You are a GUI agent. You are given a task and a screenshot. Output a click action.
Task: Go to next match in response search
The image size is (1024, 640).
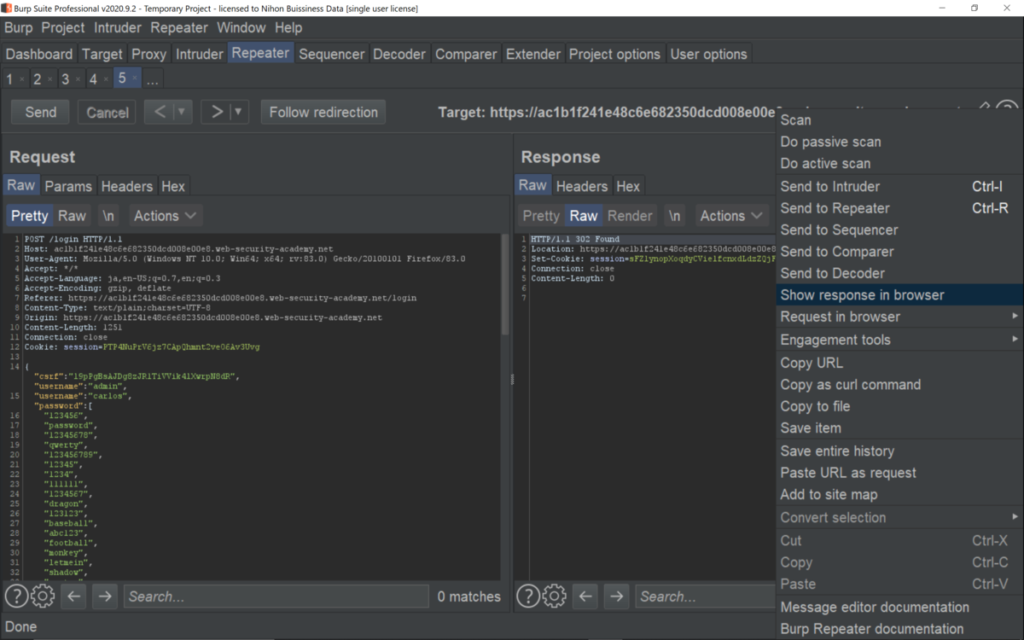(617, 596)
